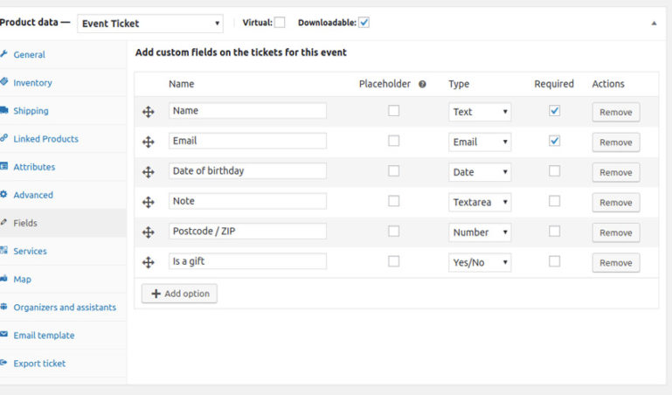Collapse the Product data panel arrow
This screenshot has height=395, width=672.
654,24
